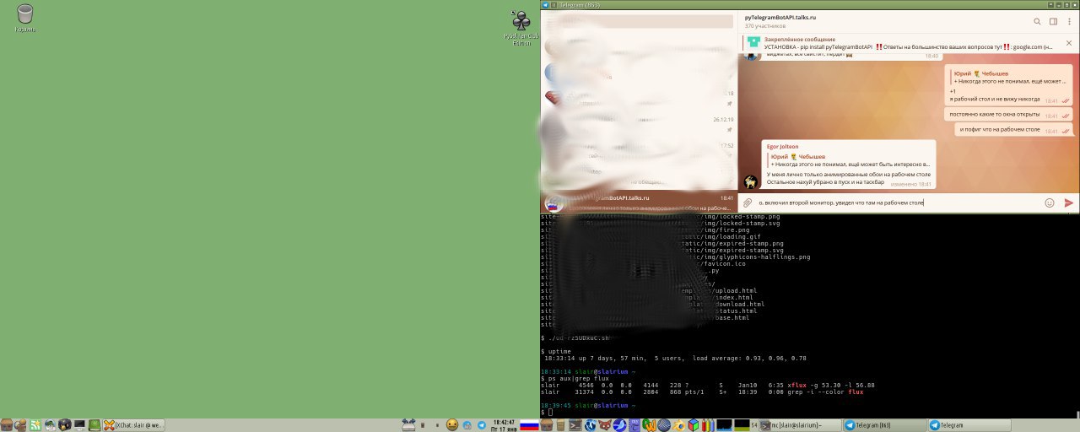Screen dimensions: 1080x432
Task: Search in the Telegram chat
Action: pos(1037,22)
